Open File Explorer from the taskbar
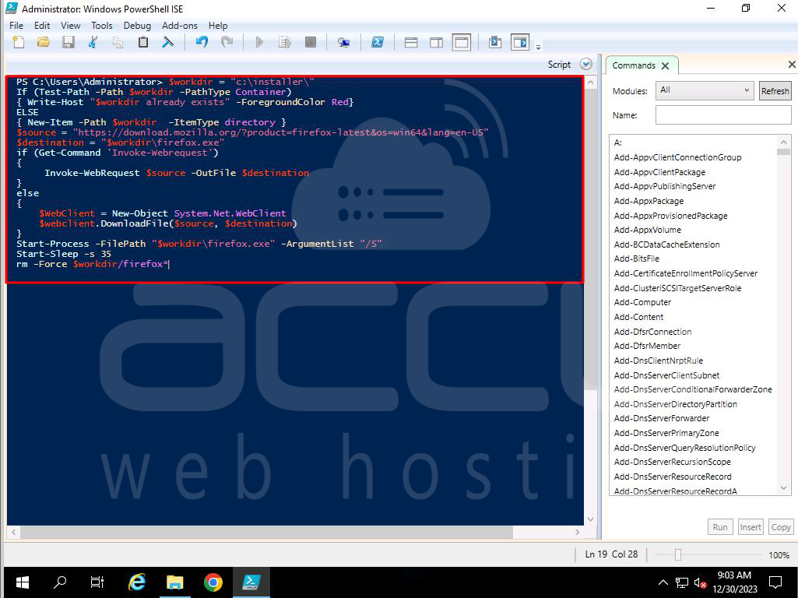 click(x=174, y=582)
